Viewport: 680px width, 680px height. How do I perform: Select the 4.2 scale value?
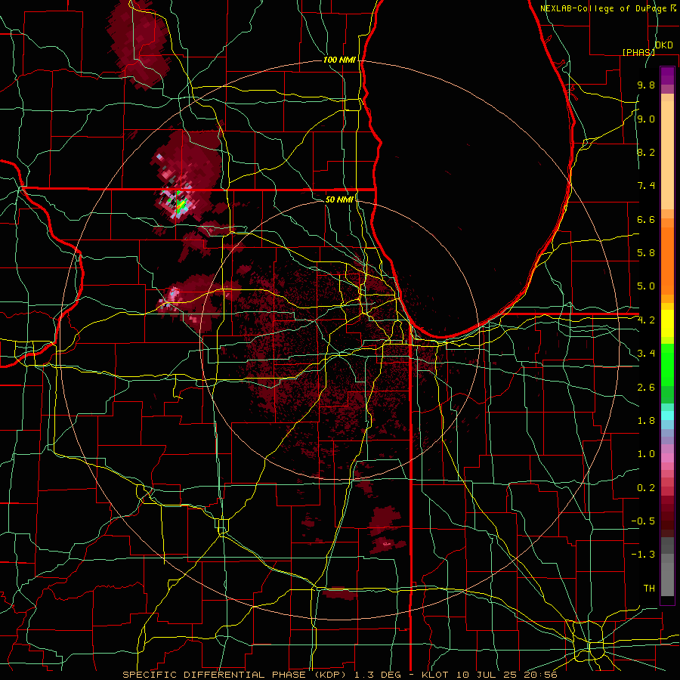646,320
